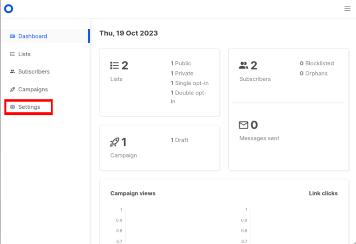The width and height of the screenshot is (356, 244).
Task: Click the rocket icon in Campaign card
Action: 114,142
